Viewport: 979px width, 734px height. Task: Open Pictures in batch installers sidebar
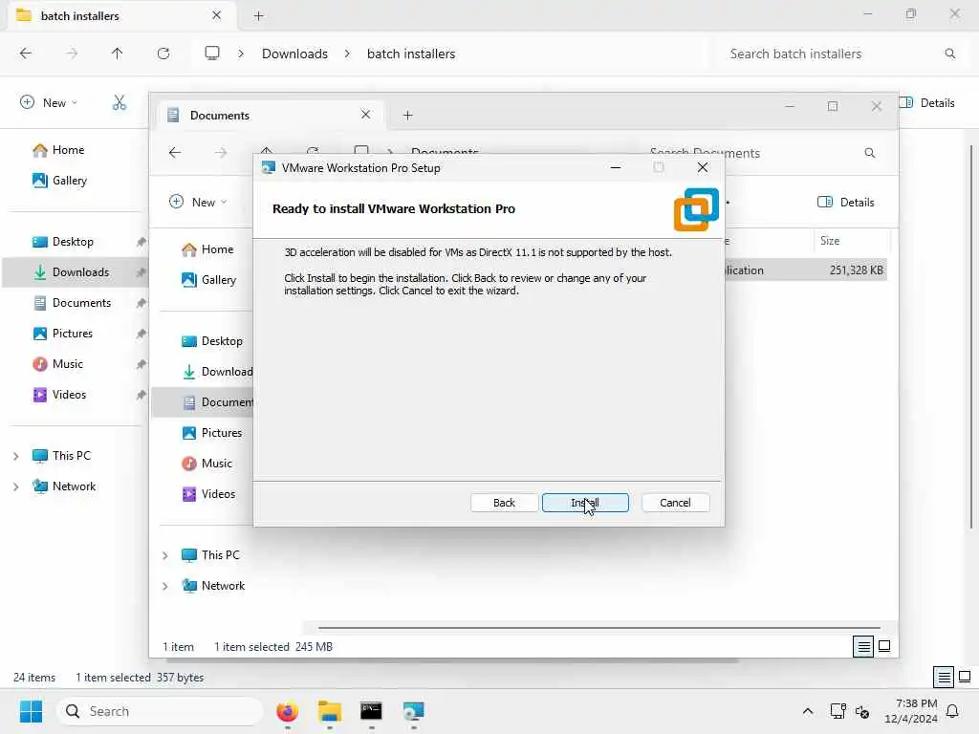coord(73,334)
